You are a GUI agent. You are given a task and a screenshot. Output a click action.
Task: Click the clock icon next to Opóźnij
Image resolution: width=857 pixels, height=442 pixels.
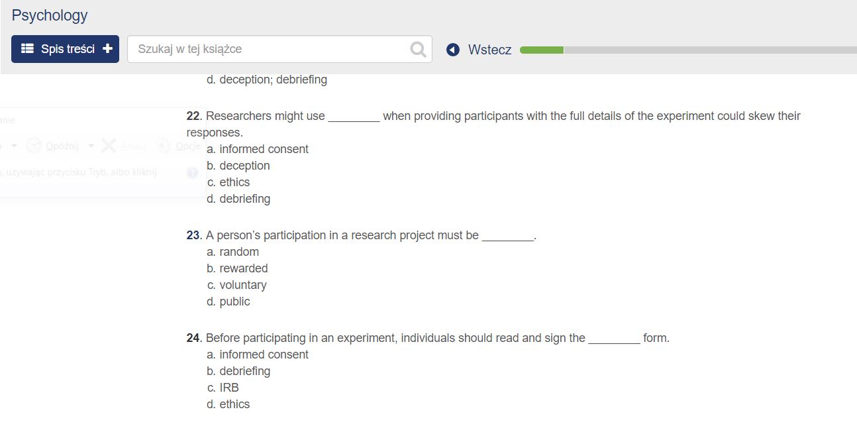[34, 145]
